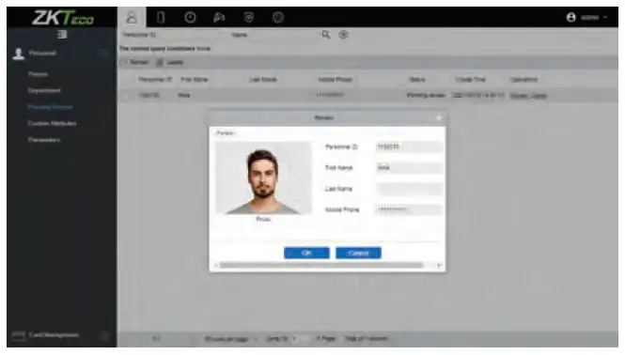Click the Create Time column header
The width and height of the screenshot is (625, 355).
tap(471, 80)
